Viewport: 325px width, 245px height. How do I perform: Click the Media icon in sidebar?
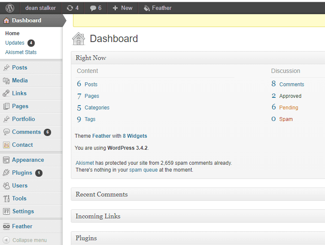[6, 80]
